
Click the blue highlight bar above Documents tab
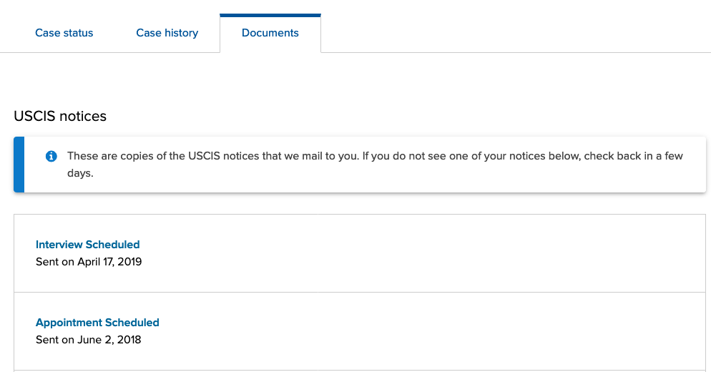point(270,15)
